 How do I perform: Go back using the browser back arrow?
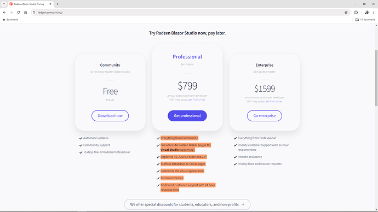click(4, 12)
